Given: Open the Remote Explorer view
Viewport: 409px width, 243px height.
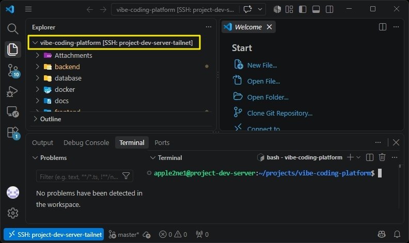Looking at the screenshot, I should coord(13,112).
